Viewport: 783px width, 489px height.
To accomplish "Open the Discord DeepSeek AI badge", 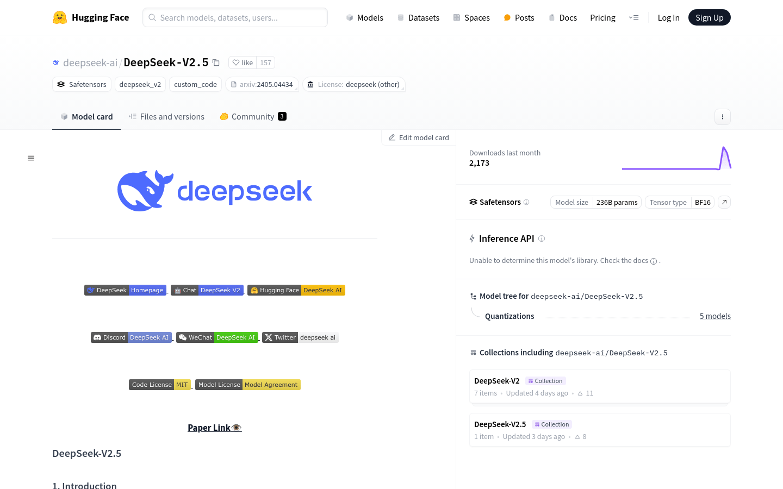I will [x=131, y=337].
